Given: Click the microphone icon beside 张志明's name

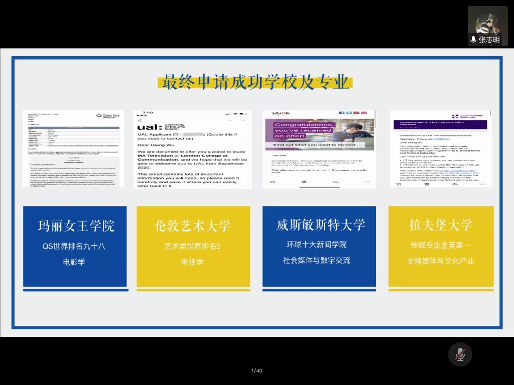Looking at the screenshot, I should coord(473,40).
